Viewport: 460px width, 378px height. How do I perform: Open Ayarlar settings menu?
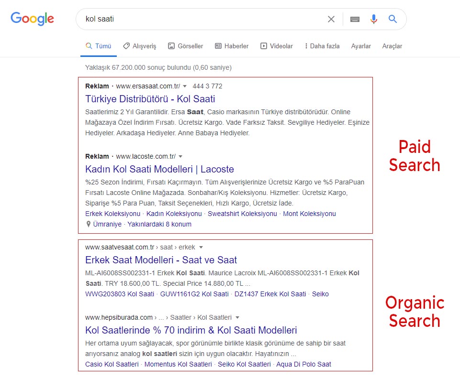pyautogui.click(x=361, y=46)
